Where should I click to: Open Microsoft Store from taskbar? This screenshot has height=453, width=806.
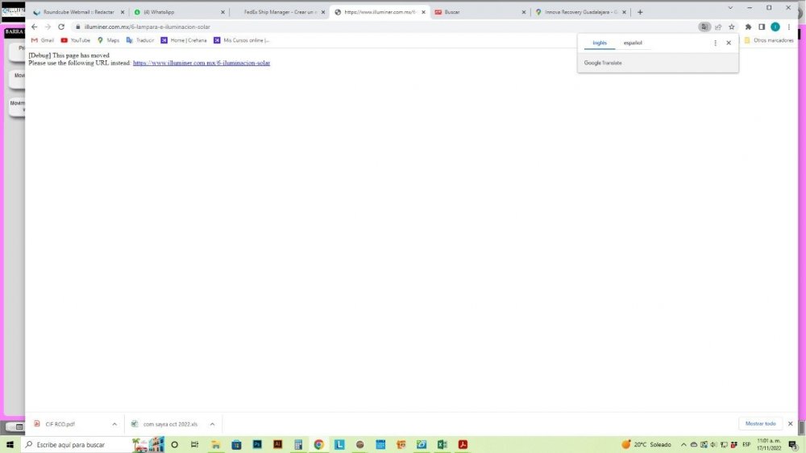[236, 445]
